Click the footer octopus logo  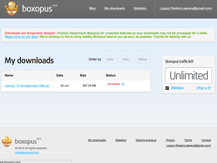click(x=6, y=142)
